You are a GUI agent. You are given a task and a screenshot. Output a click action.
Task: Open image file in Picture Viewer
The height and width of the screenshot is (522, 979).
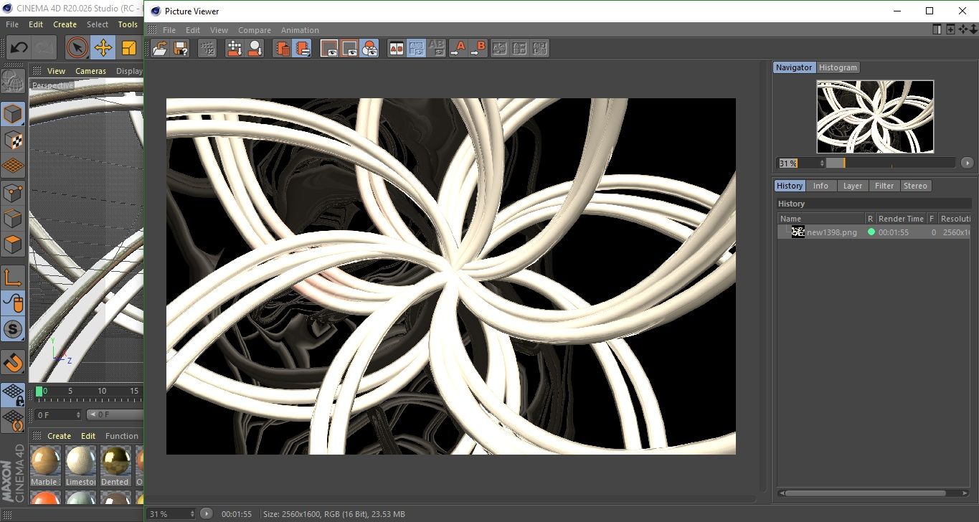point(160,48)
